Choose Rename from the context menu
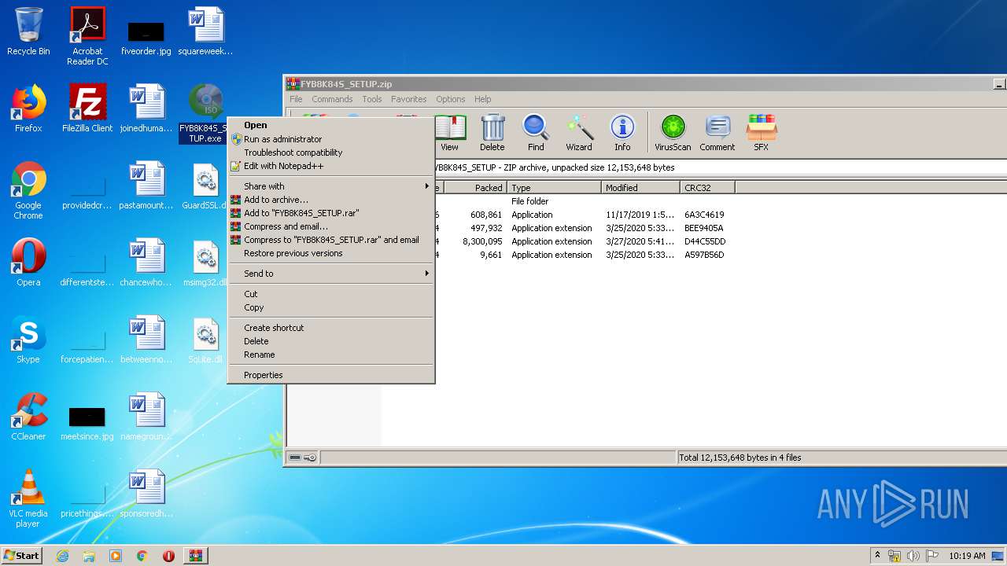Screen dimensions: 1007x566 click(x=330, y=355)
